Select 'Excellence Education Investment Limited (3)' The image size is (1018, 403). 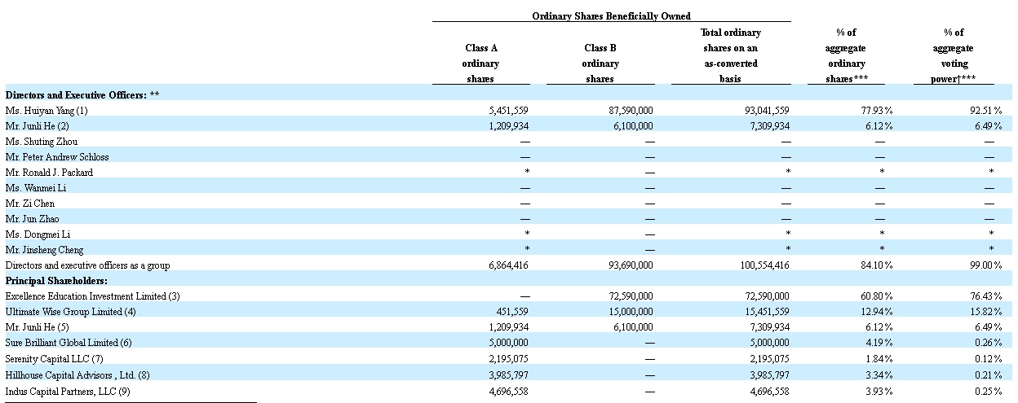(91, 296)
